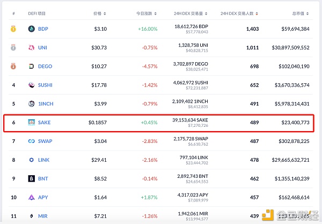Open the SWAP project link
The width and height of the screenshot is (322, 224).
coord(45,141)
